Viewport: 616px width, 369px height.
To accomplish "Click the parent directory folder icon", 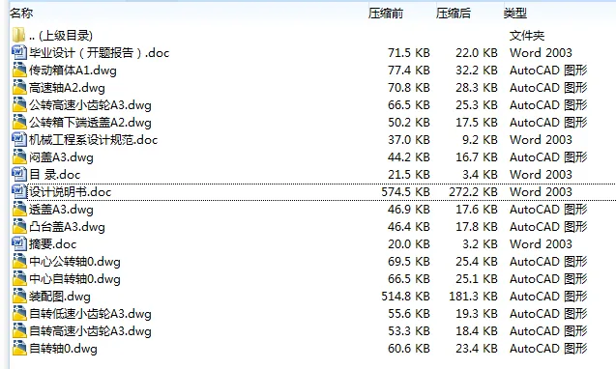I will [19, 35].
